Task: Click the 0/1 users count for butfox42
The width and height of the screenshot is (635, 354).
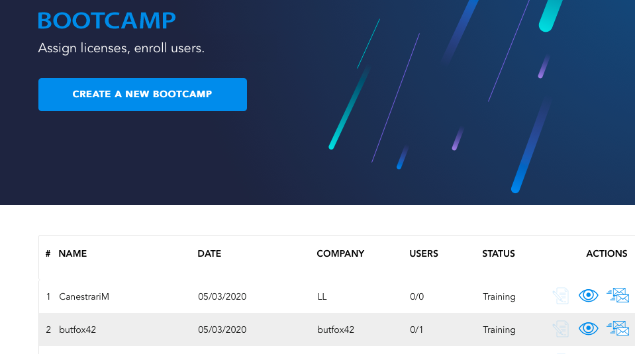Action: coord(416,330)
